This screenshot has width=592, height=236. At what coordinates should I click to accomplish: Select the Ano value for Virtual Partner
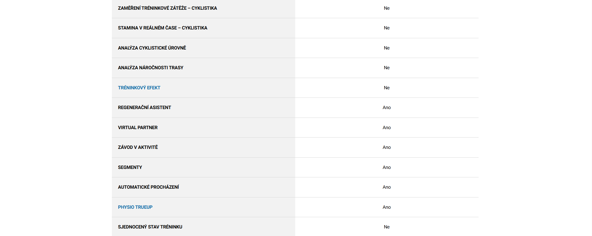point(386,128)
